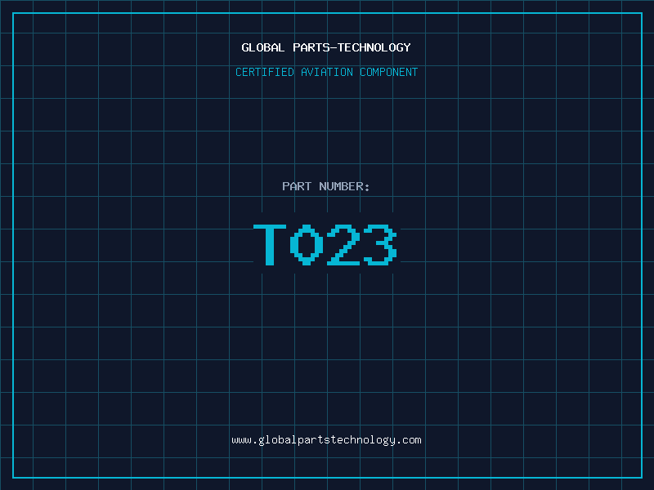
Task: Select the part number T023
Action: coord(325,244)
